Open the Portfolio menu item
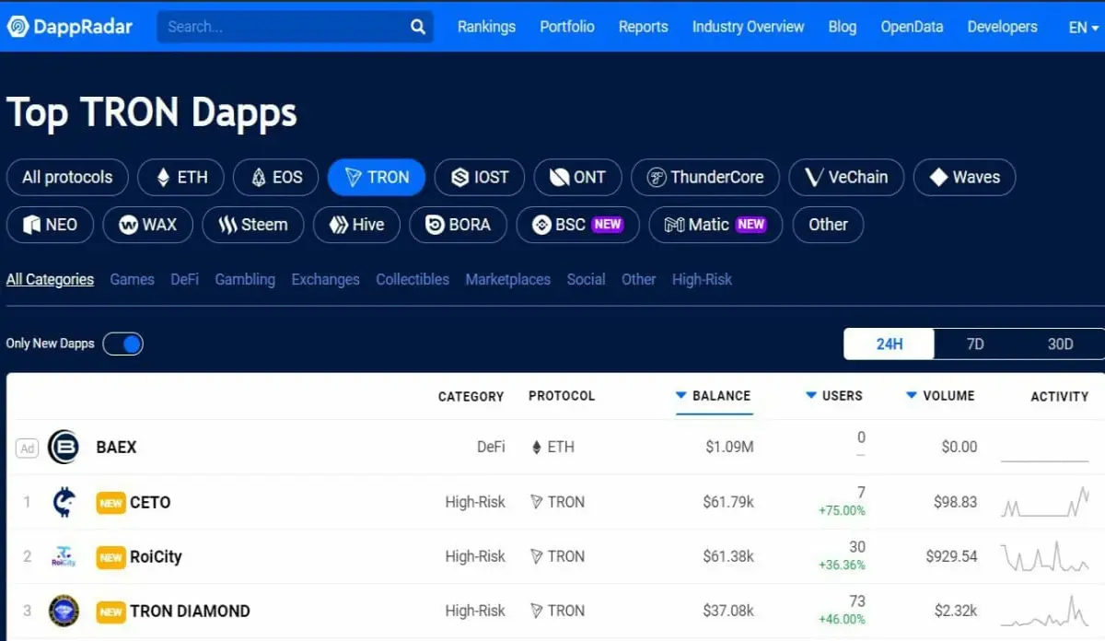 [x=567, y=27]
